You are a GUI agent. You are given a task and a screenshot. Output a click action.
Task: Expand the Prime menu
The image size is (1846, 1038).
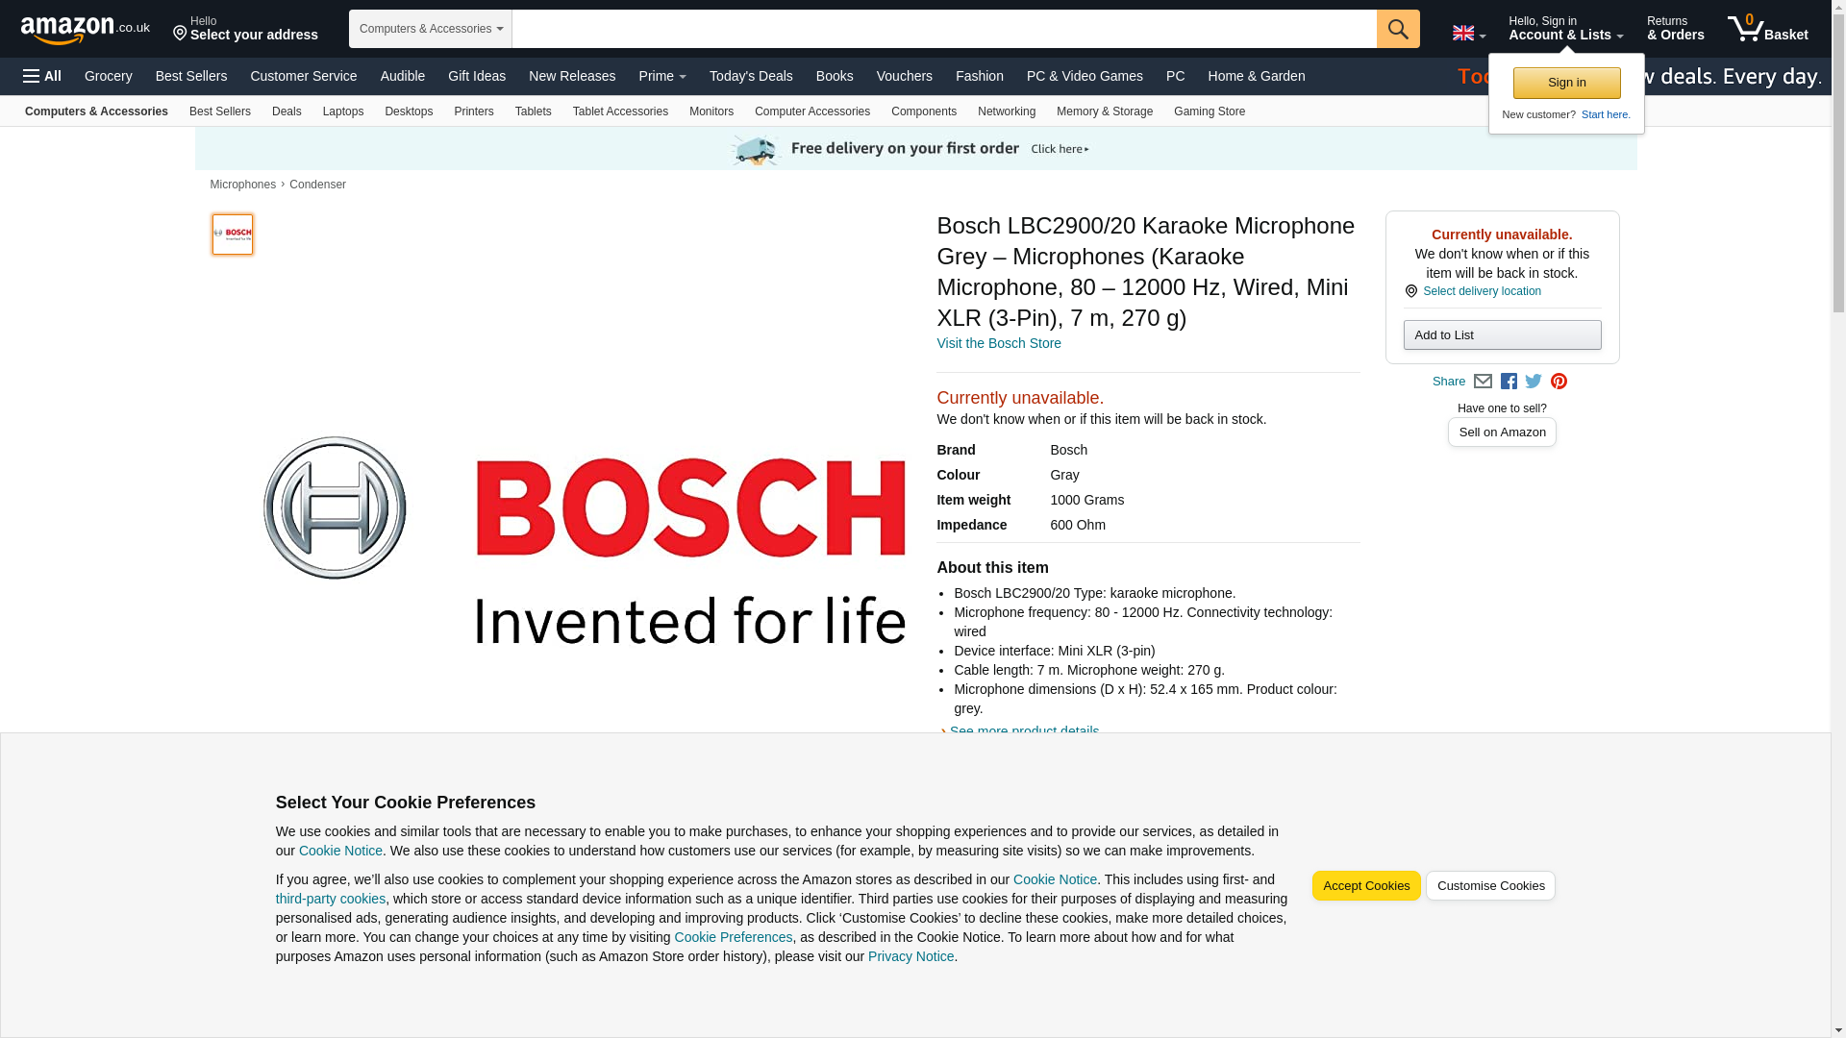click(662, 76)
